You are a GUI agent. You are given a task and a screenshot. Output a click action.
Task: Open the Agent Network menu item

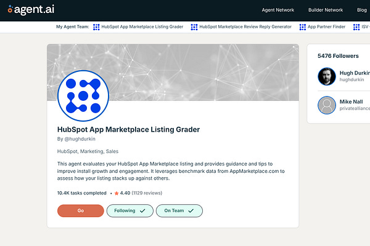pyautogui.click(x=277, y=10)
